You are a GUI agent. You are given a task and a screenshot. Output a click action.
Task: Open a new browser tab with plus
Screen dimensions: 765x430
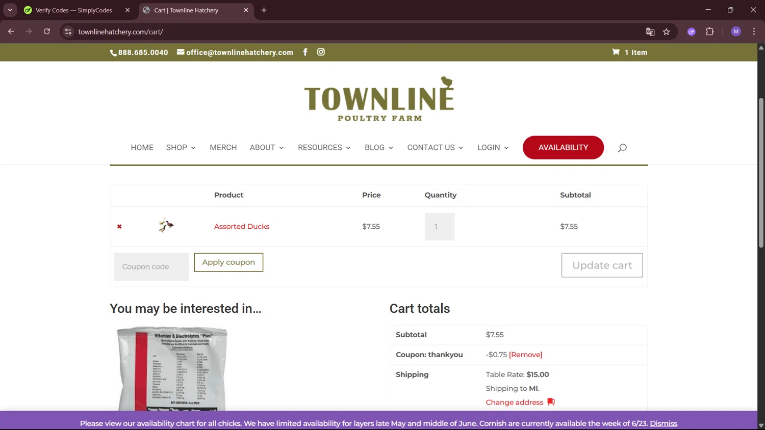click(x=264, y=10)
